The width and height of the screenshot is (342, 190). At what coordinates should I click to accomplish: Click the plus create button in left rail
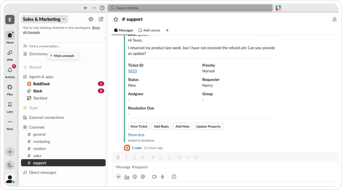pos(10,152)
